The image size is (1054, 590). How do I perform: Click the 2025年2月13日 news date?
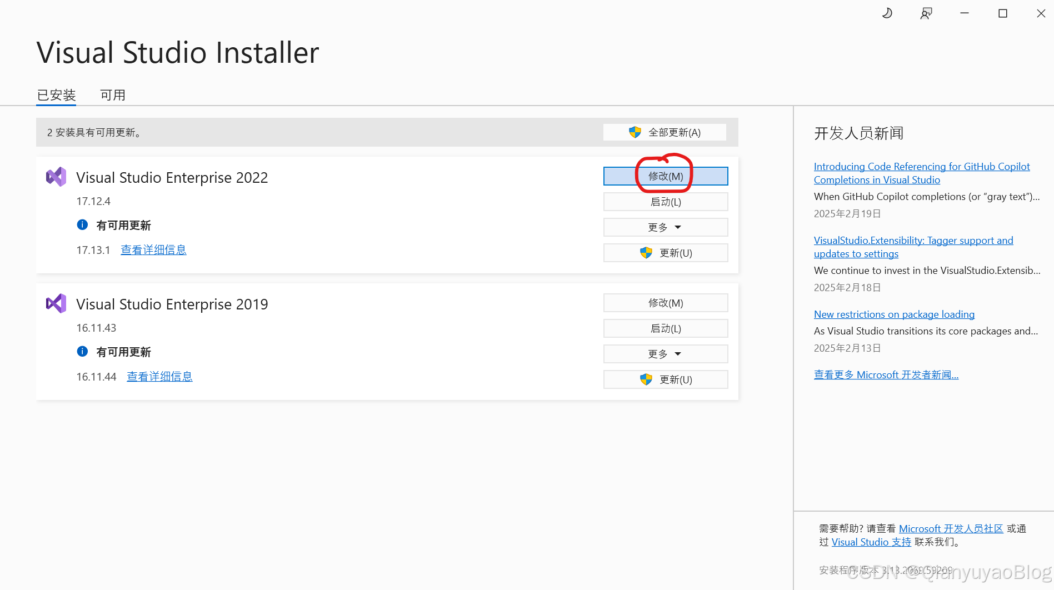847,348
